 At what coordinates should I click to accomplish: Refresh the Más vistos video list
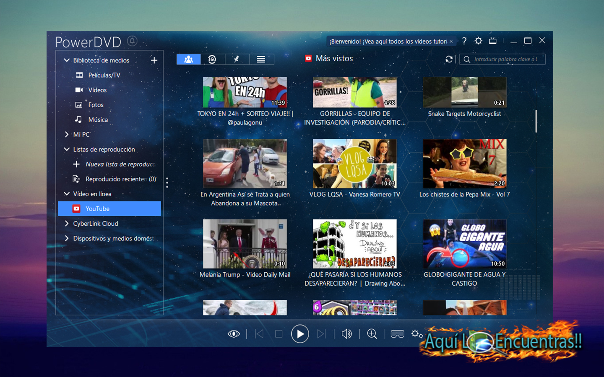(x=449, y=59)
